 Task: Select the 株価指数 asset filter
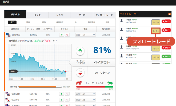pyautogui.click(x=60, y=22)
